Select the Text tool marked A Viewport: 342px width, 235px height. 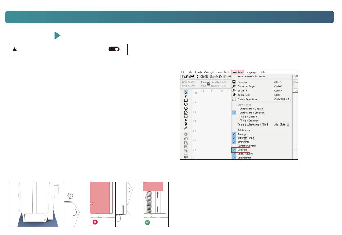point(186,120)
